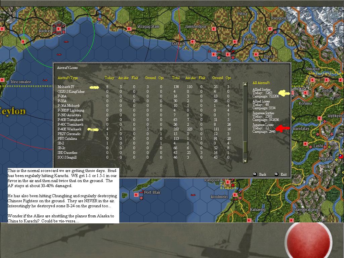Click the round arrow icon beside Exit
The height and width of the screenshot is (258, 344).
tap(276, 174)
